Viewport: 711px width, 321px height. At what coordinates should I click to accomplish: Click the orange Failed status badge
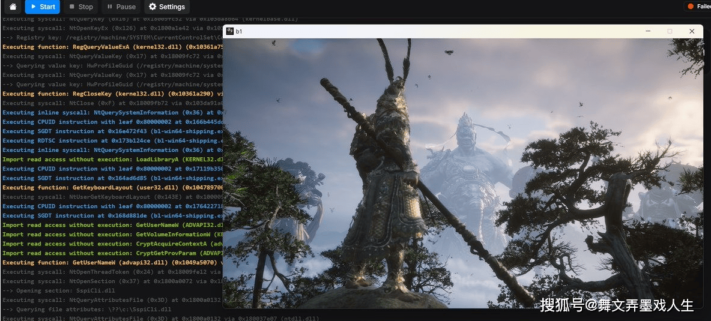(x=698, y=7)
